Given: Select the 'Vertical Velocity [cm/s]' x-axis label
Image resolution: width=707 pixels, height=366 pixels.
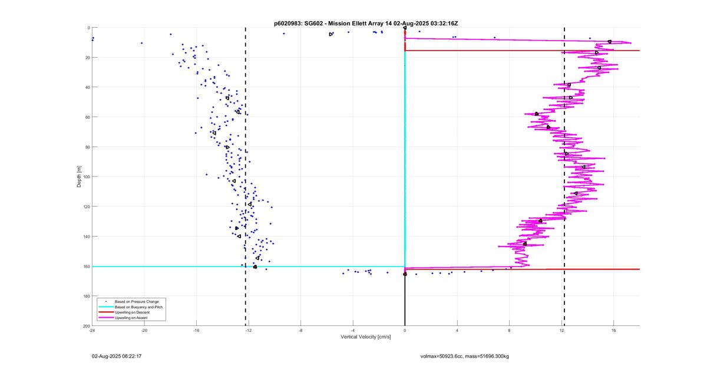Looking at the screenshot, I should click(x=366, y=337).
